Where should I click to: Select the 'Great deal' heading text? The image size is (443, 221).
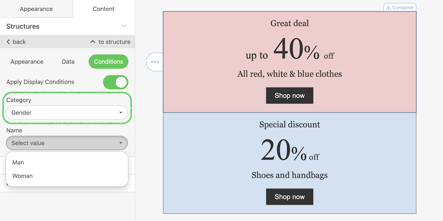coord(290,23)
